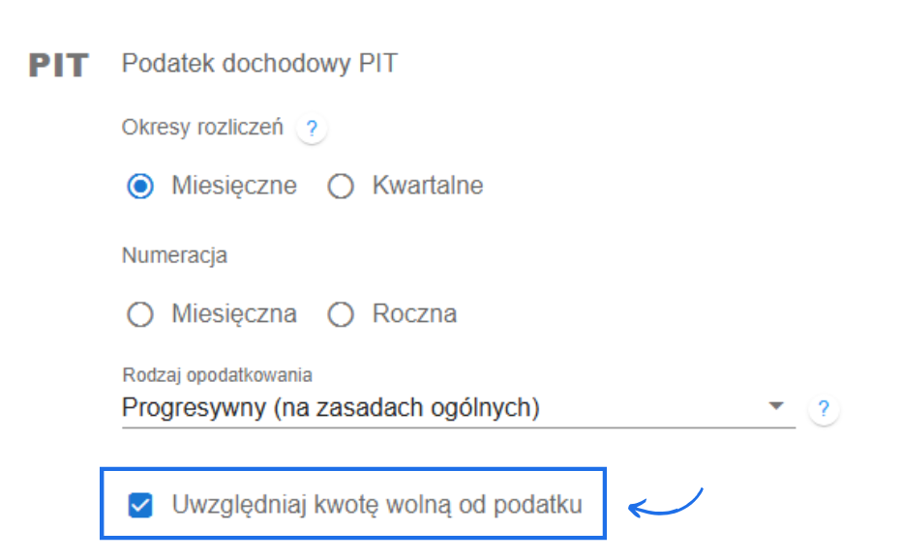The image size is (902, 559).
Task: Click the blue curved arrow graphic
Action: (x=668, y=503)
